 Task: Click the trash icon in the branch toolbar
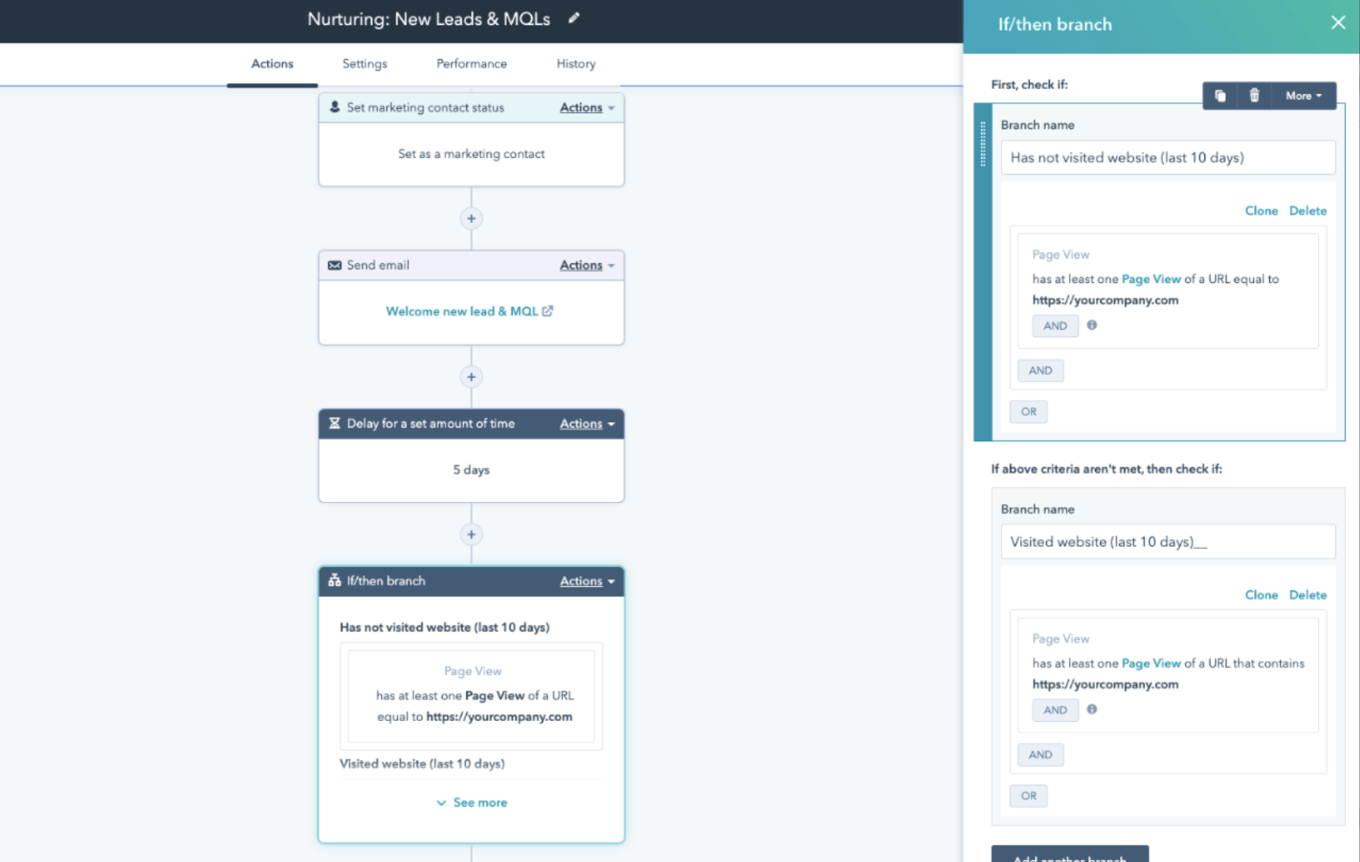[1254, 96]
